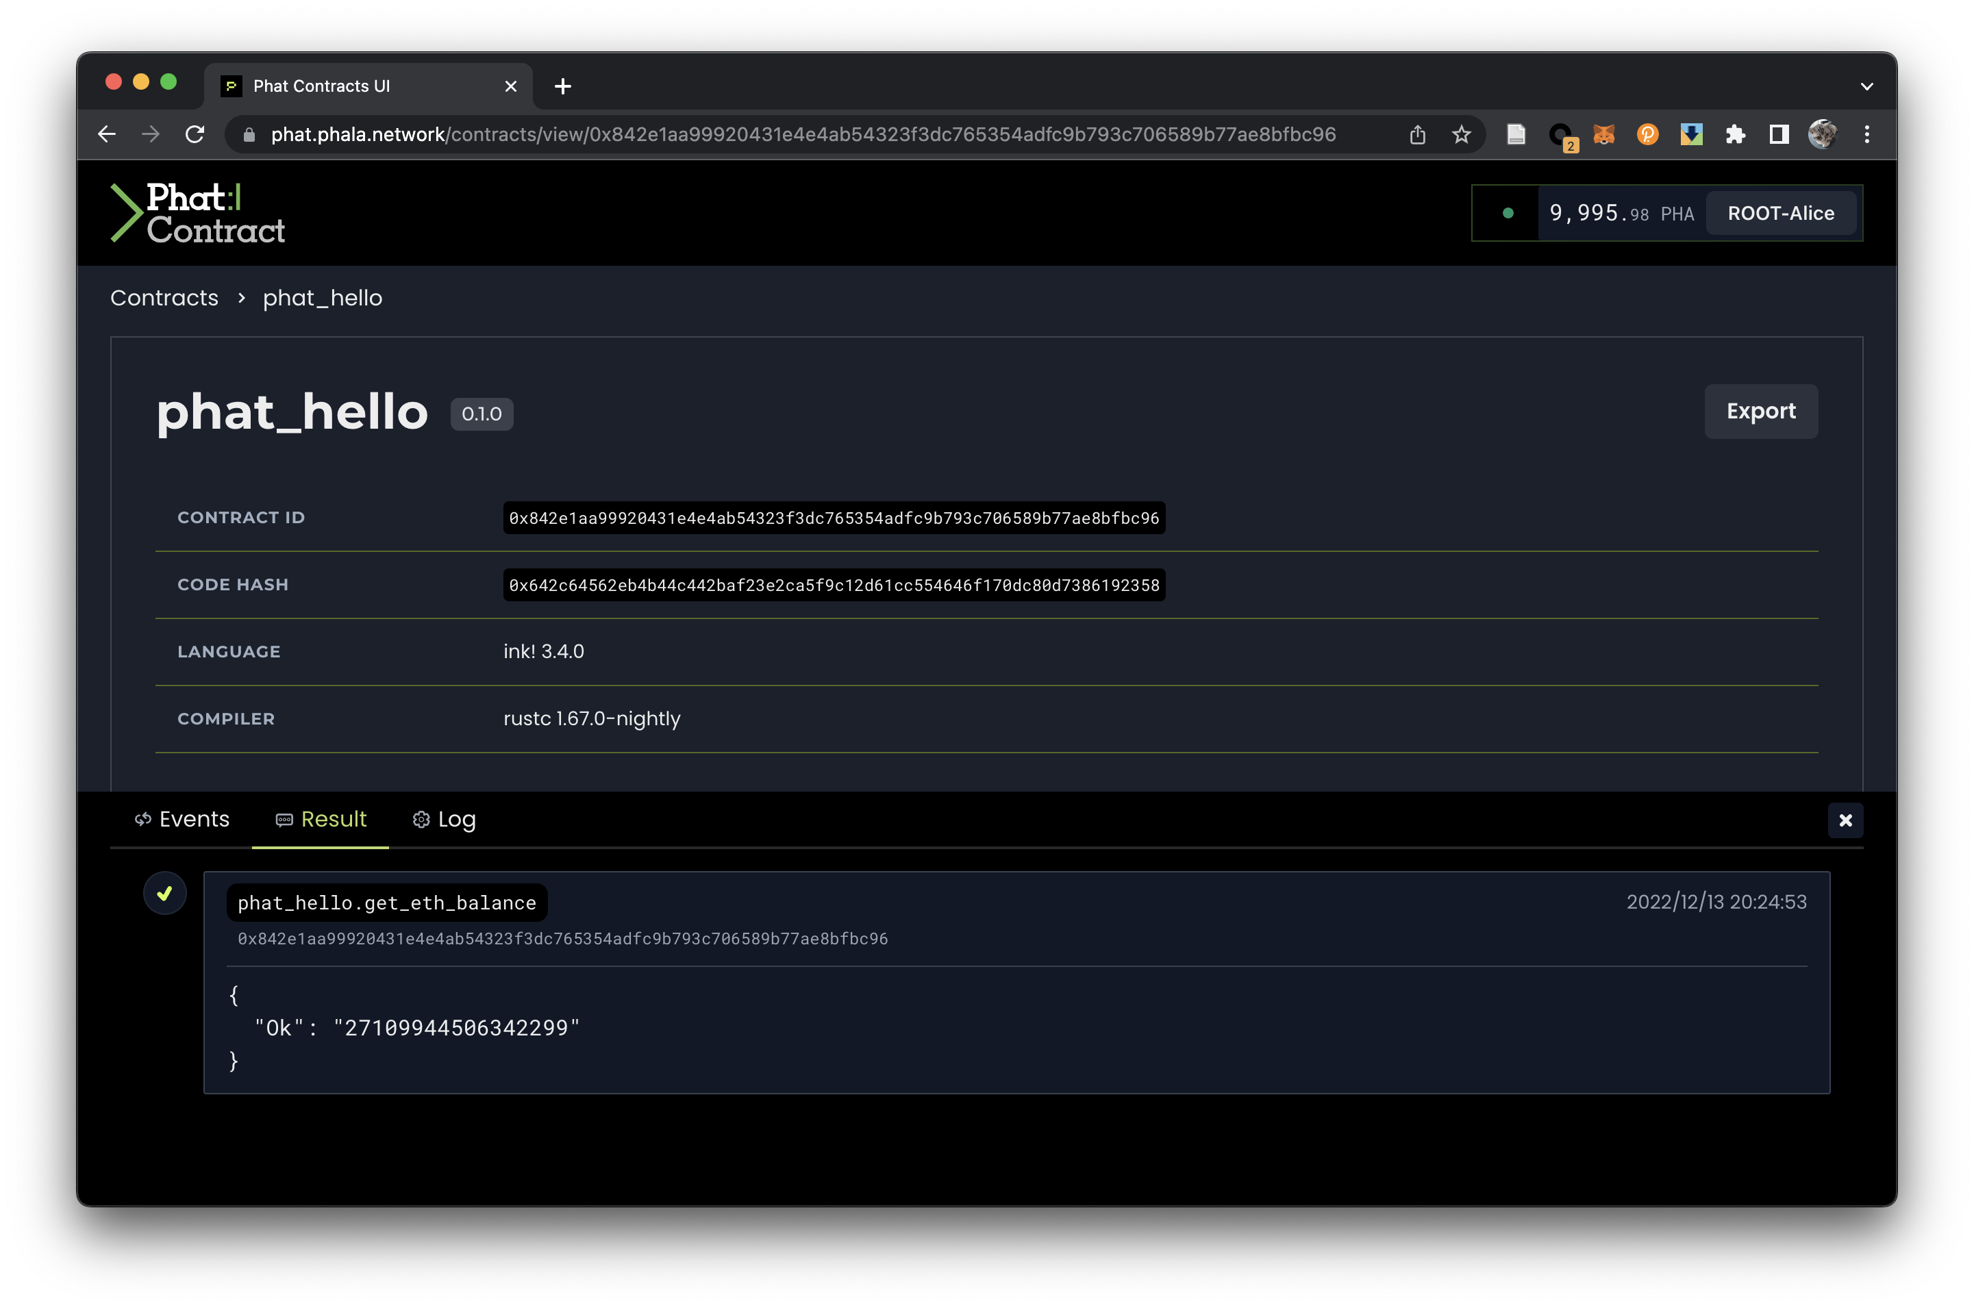
Task: Navigate to the Contracts breadcrumb
Action: click(164, 298)
